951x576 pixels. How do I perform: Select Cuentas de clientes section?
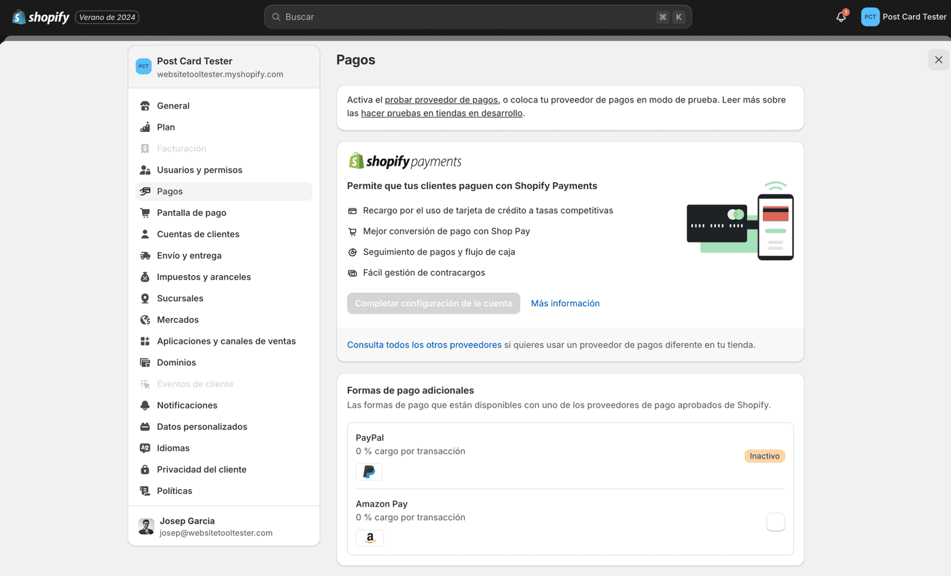click(x=223, y=234)
